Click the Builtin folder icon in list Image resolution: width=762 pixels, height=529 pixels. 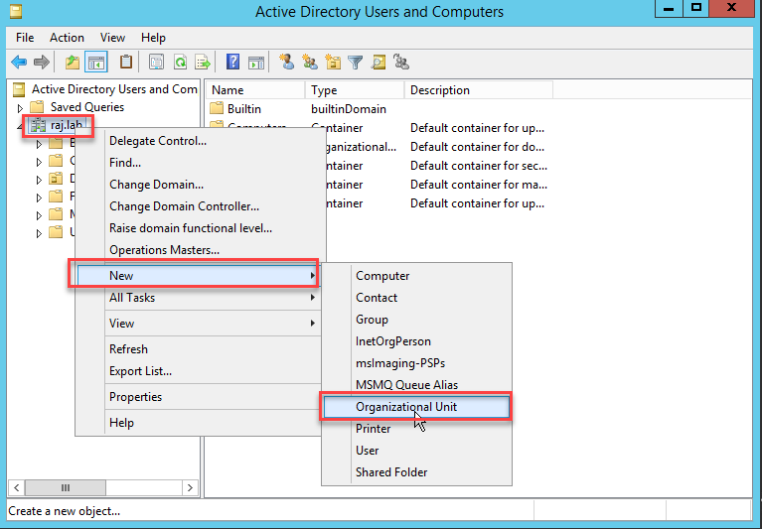click(x=217, y=108)
